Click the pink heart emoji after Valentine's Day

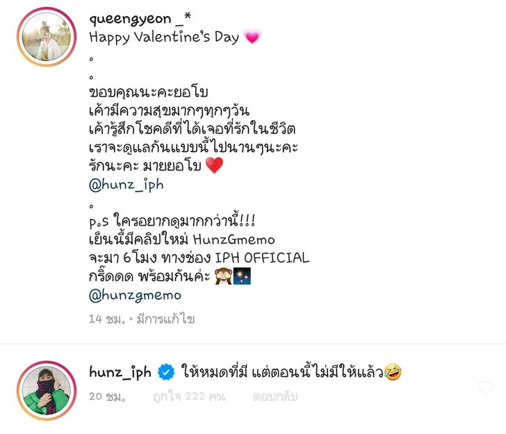[x=252, y=36]
